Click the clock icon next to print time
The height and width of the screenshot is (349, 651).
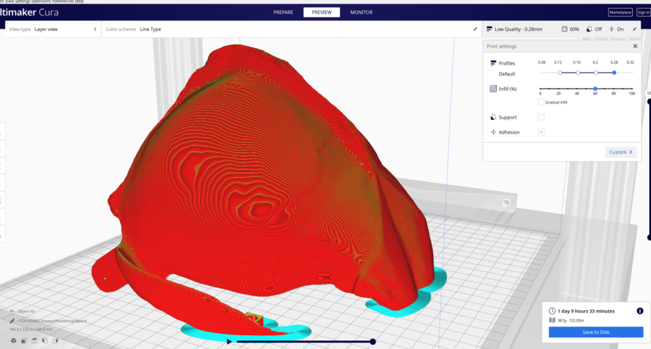pyautogui.click(x=552, y=311)
